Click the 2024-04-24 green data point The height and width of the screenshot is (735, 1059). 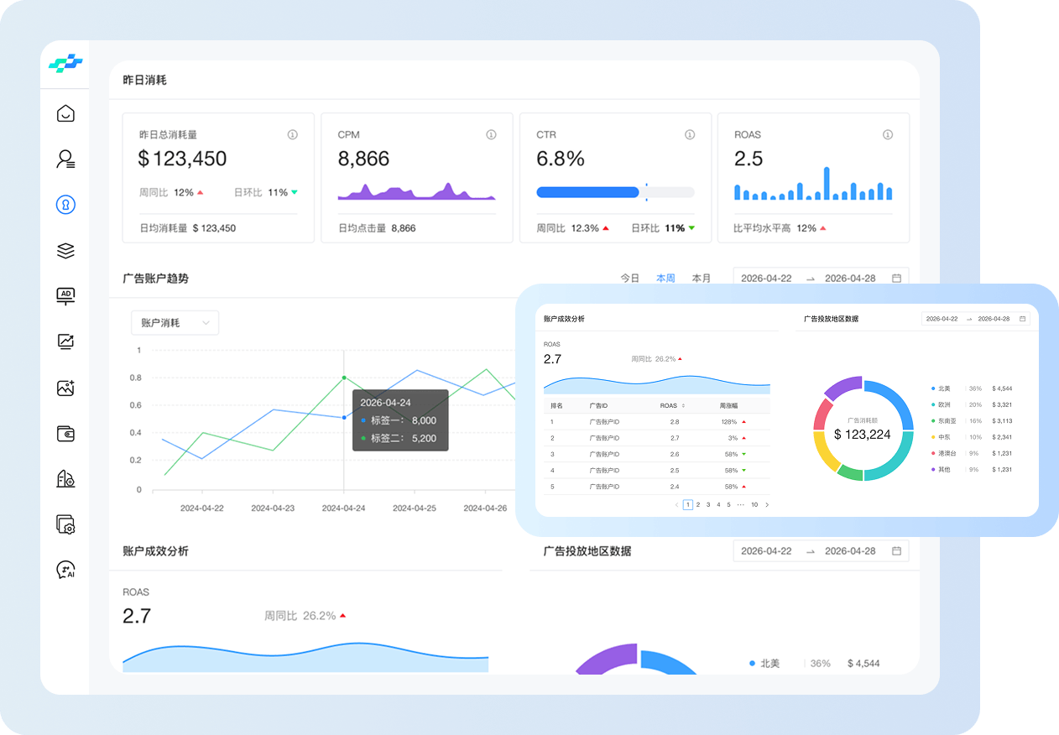pyautogui.click(x=344, y=378)
